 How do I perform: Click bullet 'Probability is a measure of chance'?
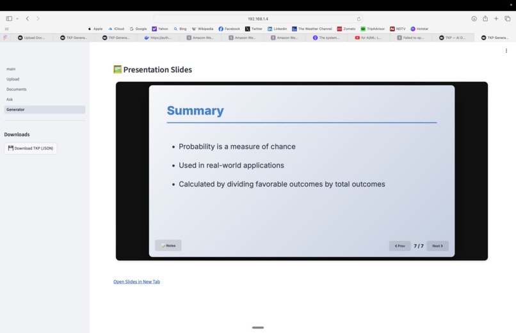pos(237,146)
